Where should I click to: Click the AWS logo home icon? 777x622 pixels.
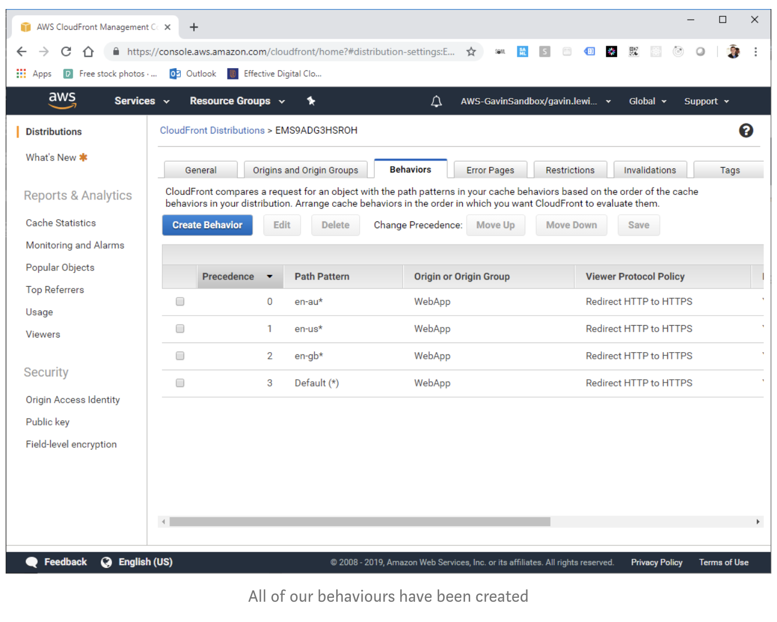[x=62, y=100]
